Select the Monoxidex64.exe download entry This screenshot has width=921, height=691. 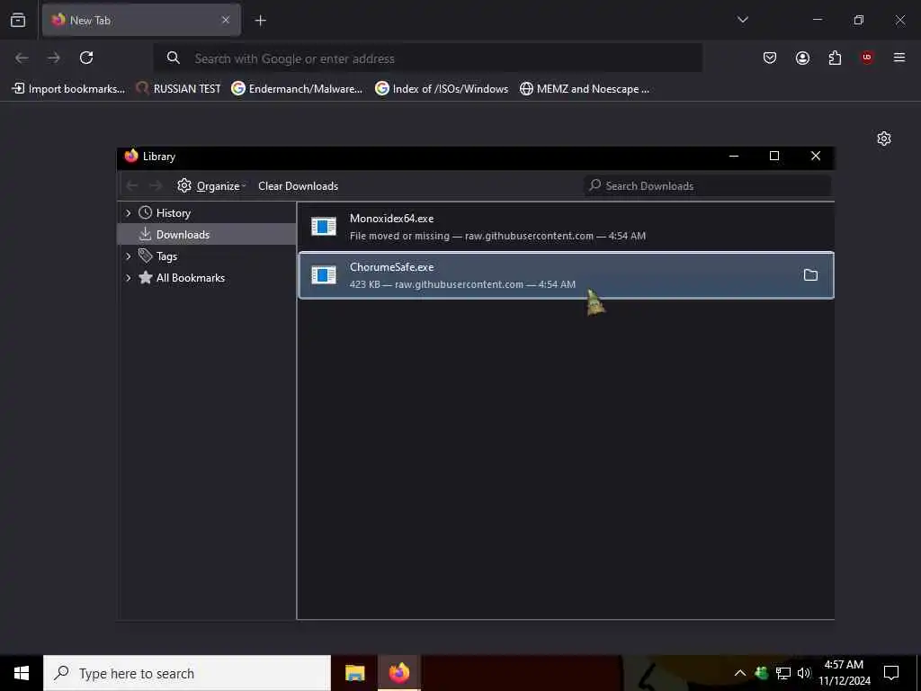[566, 227]
